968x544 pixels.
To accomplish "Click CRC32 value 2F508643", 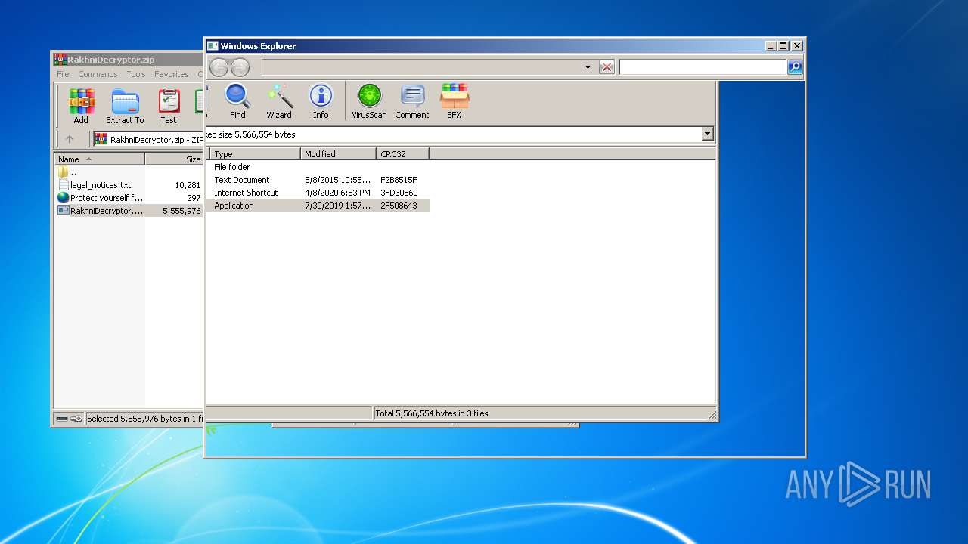I will click(x=399, y=206).
